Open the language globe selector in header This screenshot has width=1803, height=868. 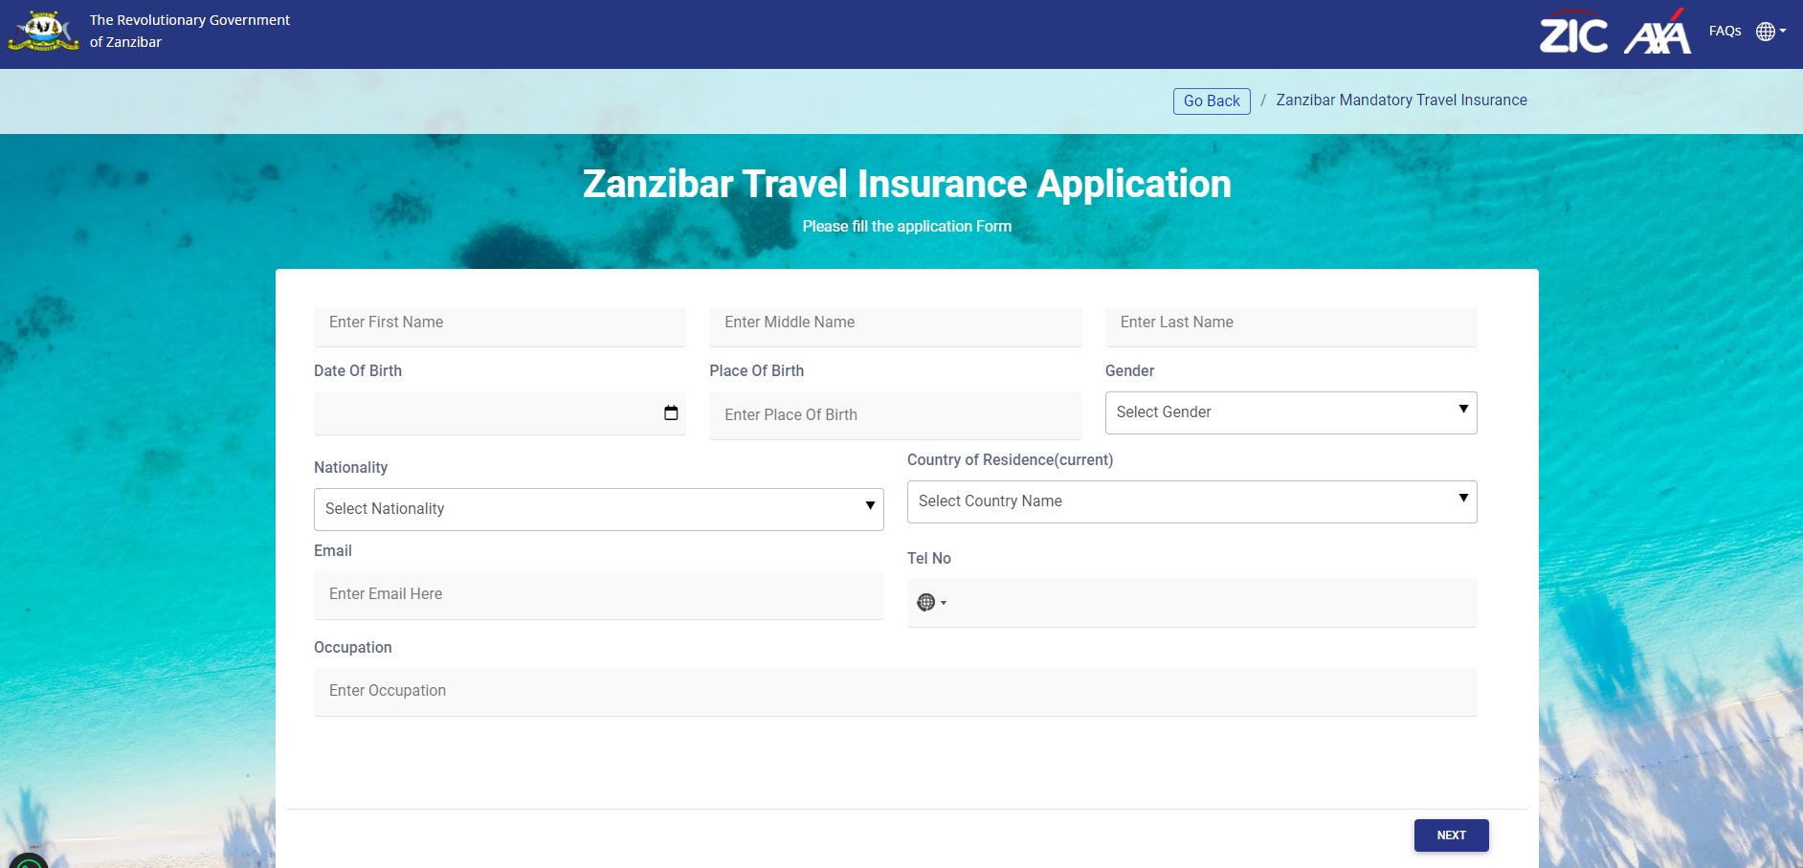(x=1770, y=32)
